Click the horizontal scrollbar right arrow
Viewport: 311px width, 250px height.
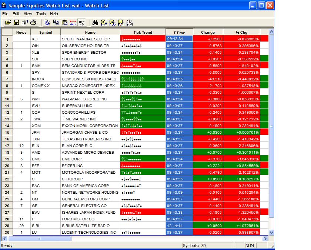265,239
